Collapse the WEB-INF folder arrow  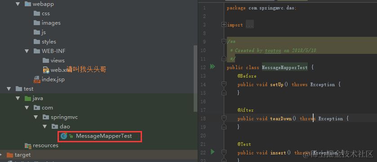[x=27, y=51]
